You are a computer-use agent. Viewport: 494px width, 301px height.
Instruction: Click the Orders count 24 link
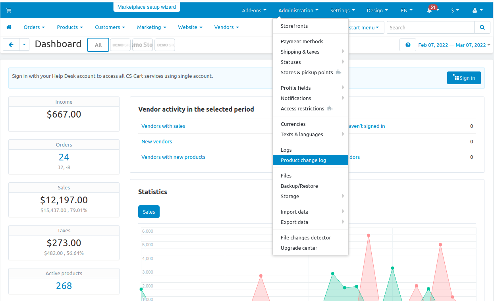[64, 157]
